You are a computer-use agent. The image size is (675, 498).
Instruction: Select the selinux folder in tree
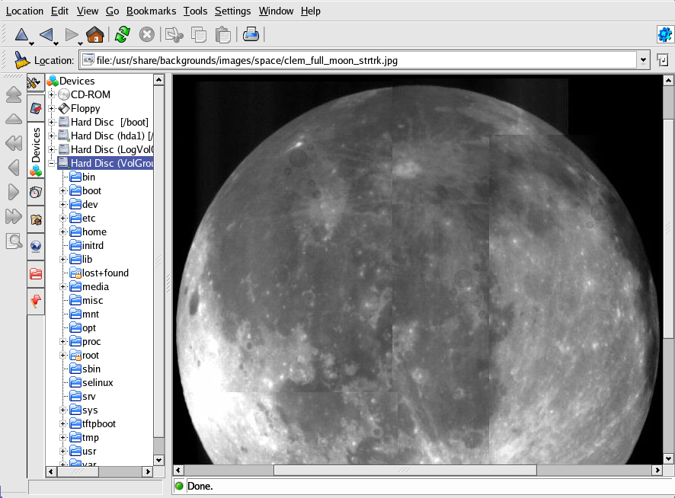pos(97,383)
